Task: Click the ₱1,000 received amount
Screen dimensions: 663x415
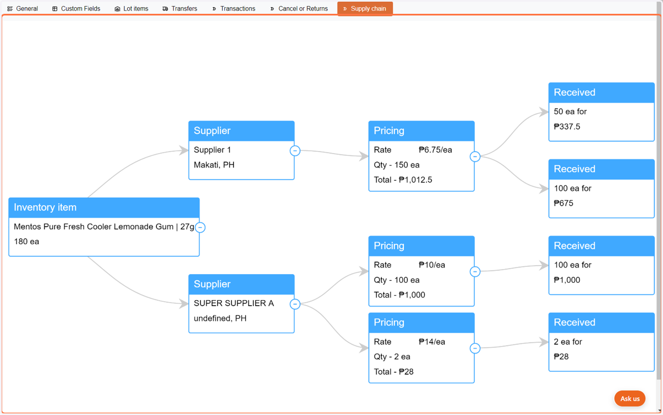Action: click(567, 280)
